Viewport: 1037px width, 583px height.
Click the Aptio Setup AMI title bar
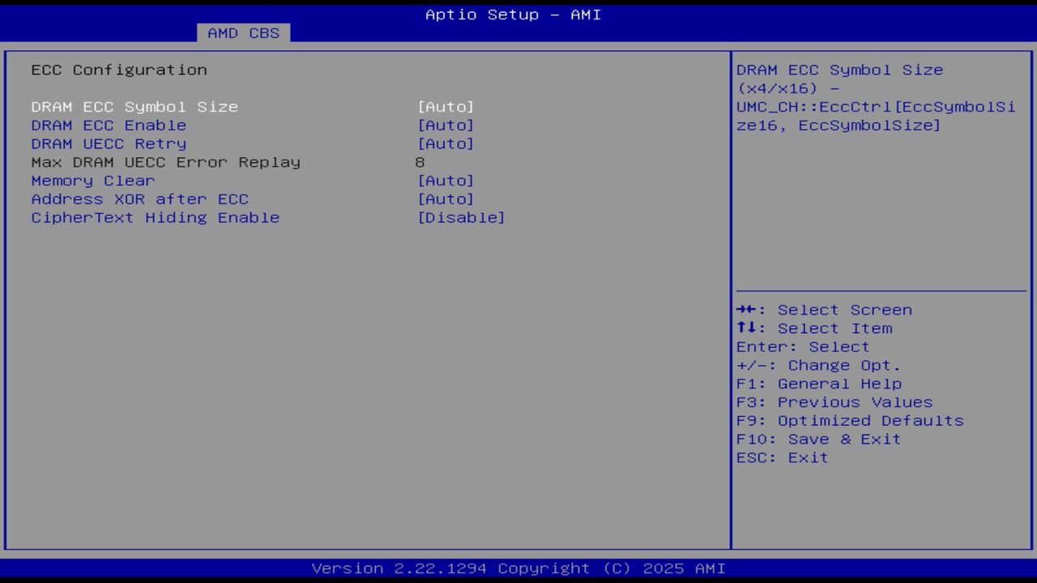coord(513,14)
